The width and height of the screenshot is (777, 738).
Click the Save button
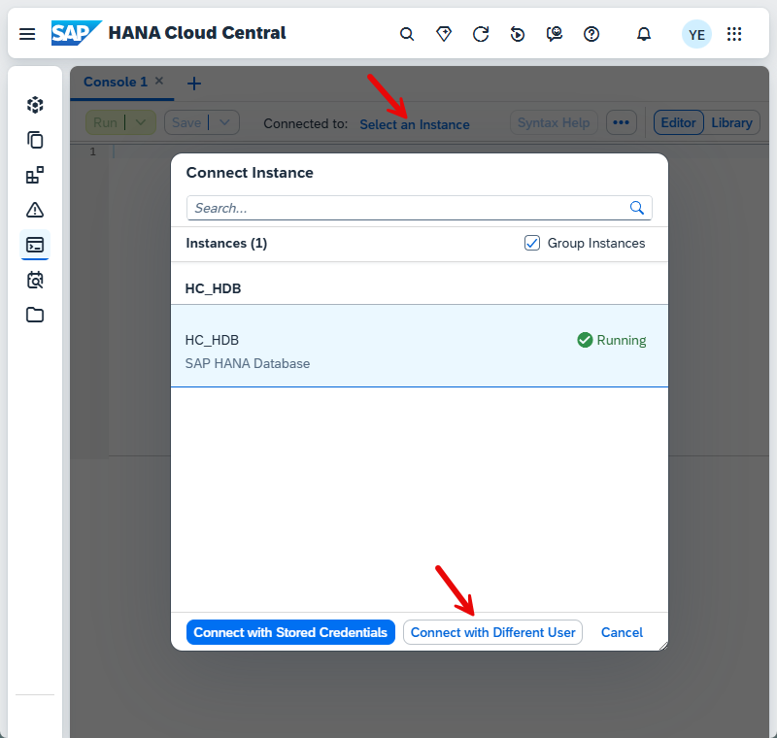click(186, 122)
